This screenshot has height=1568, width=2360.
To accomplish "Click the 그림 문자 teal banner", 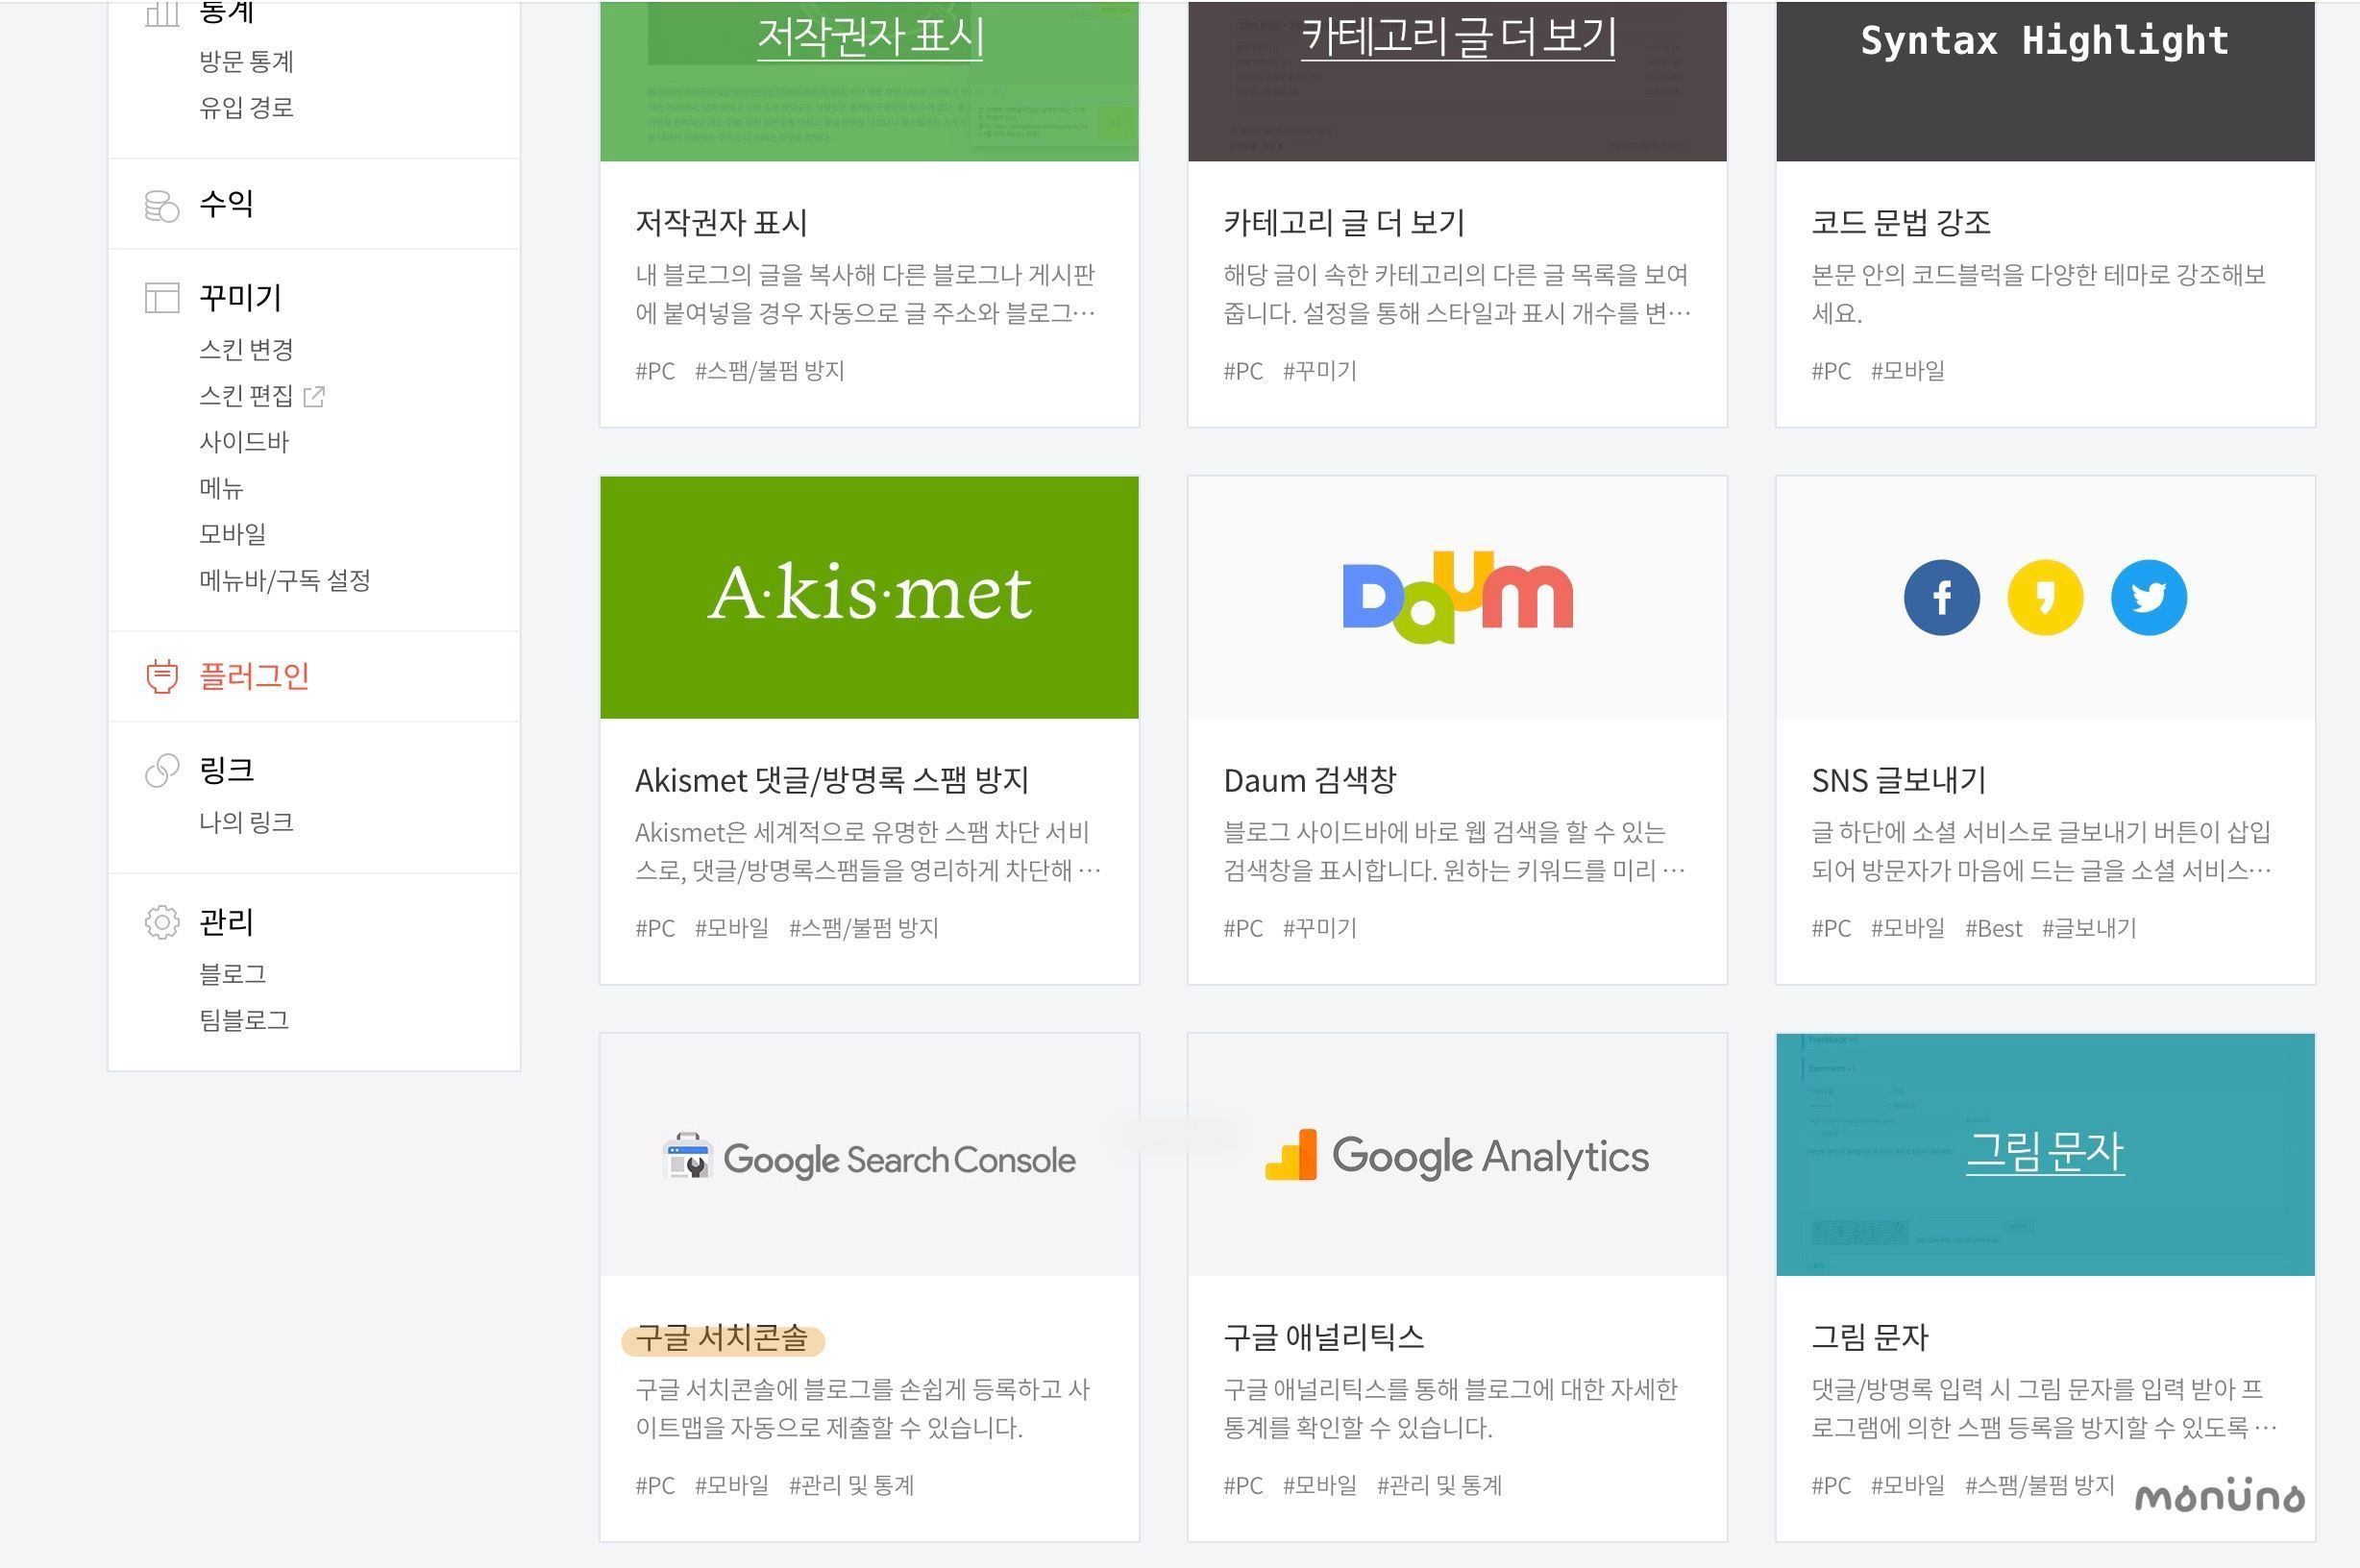I will click(x=2045, y=1154).
